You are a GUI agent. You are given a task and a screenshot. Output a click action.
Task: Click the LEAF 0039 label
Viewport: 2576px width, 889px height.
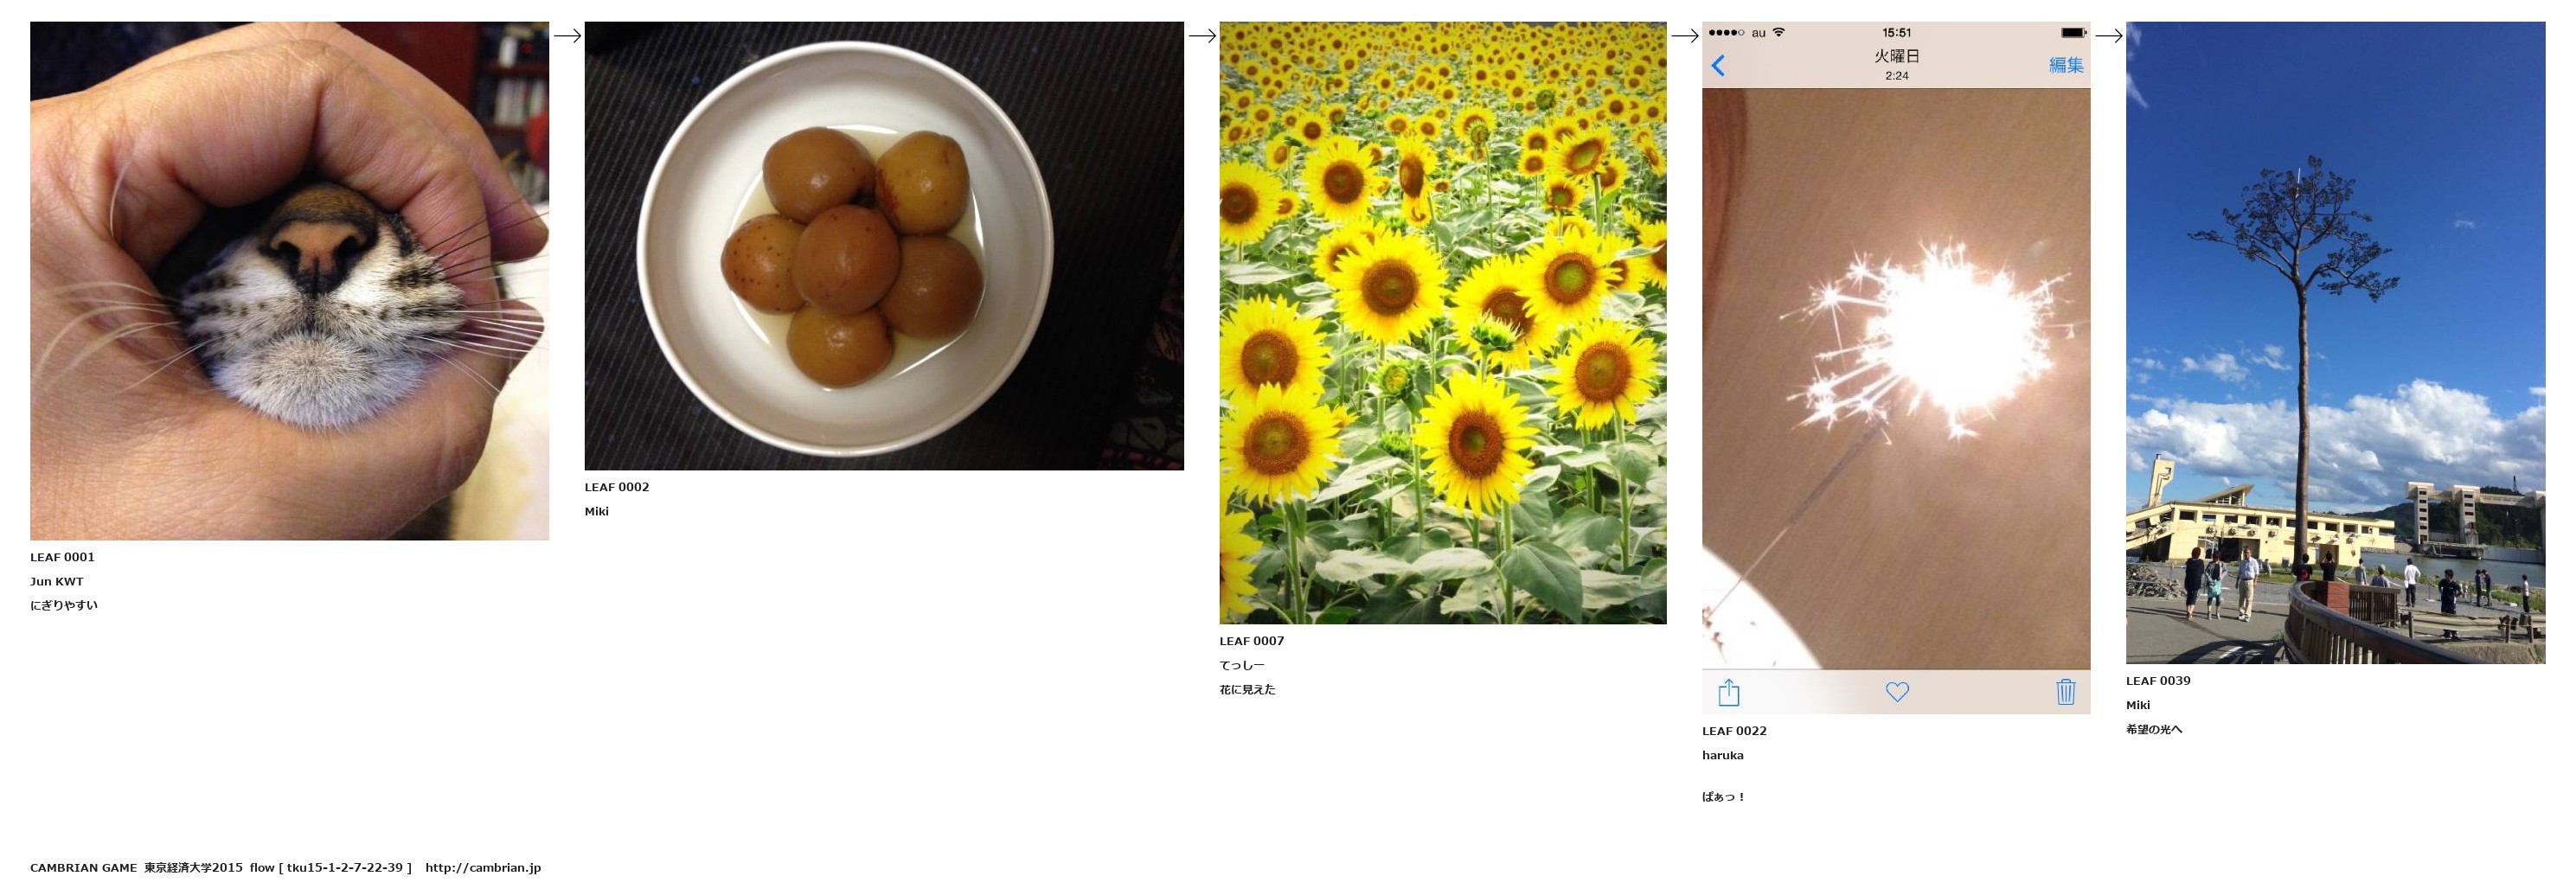click(x=2159, y=681)
